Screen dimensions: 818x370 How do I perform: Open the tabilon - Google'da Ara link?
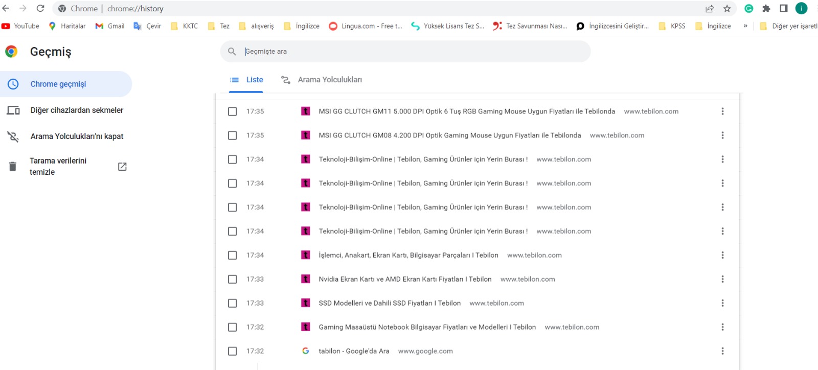[x=354, y=351]
